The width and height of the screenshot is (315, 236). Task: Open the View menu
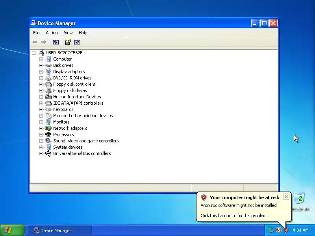(x=68, y=33)
